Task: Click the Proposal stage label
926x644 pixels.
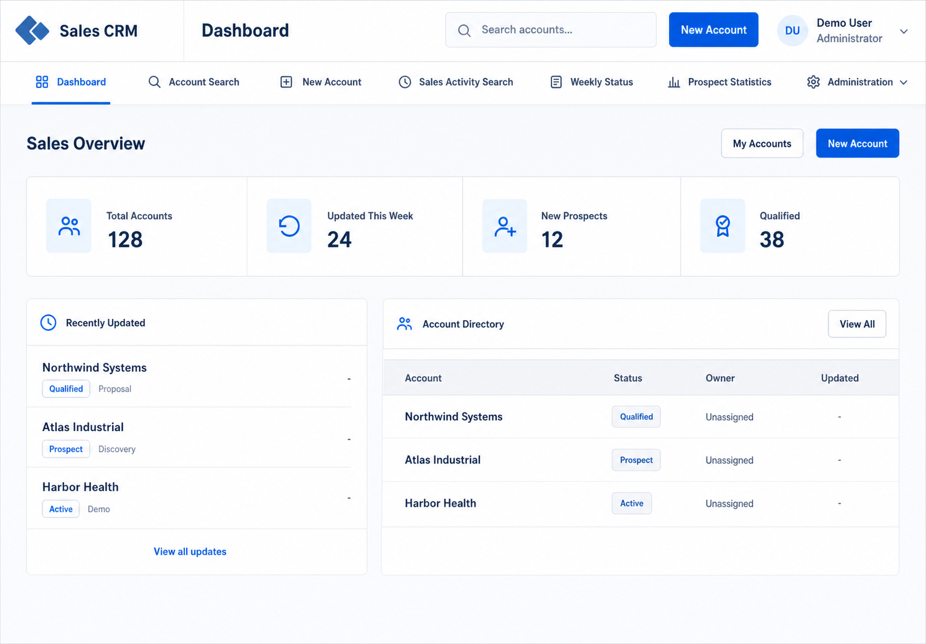Action: 115,389
